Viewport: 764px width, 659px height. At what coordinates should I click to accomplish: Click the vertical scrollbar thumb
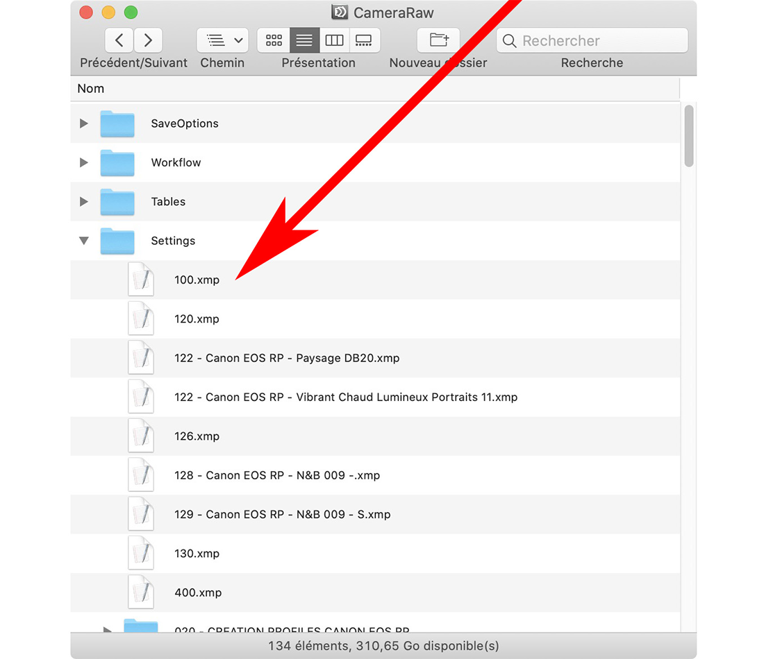pyautogui.click(x=688, y=135)
